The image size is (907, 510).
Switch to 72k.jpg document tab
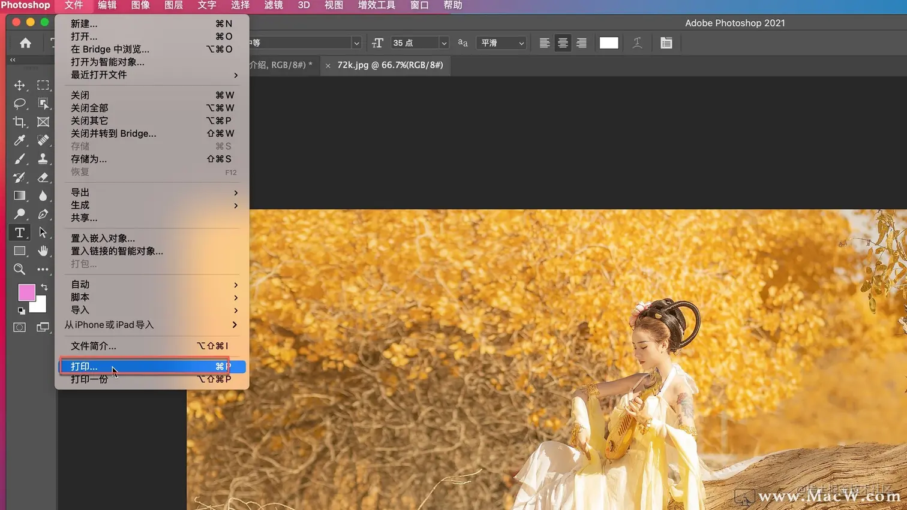(x=390, y=65)
